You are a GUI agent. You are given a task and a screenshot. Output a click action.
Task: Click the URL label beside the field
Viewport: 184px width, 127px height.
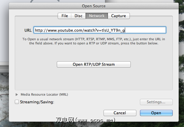pos(28,30)
